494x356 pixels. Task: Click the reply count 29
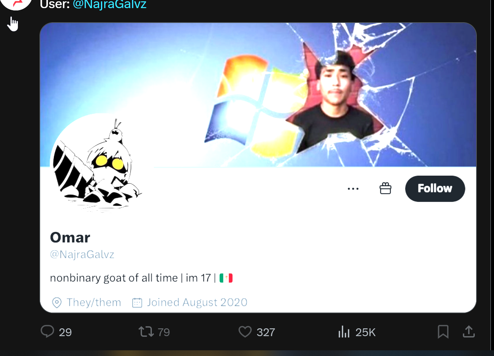[x=65, y=332]
